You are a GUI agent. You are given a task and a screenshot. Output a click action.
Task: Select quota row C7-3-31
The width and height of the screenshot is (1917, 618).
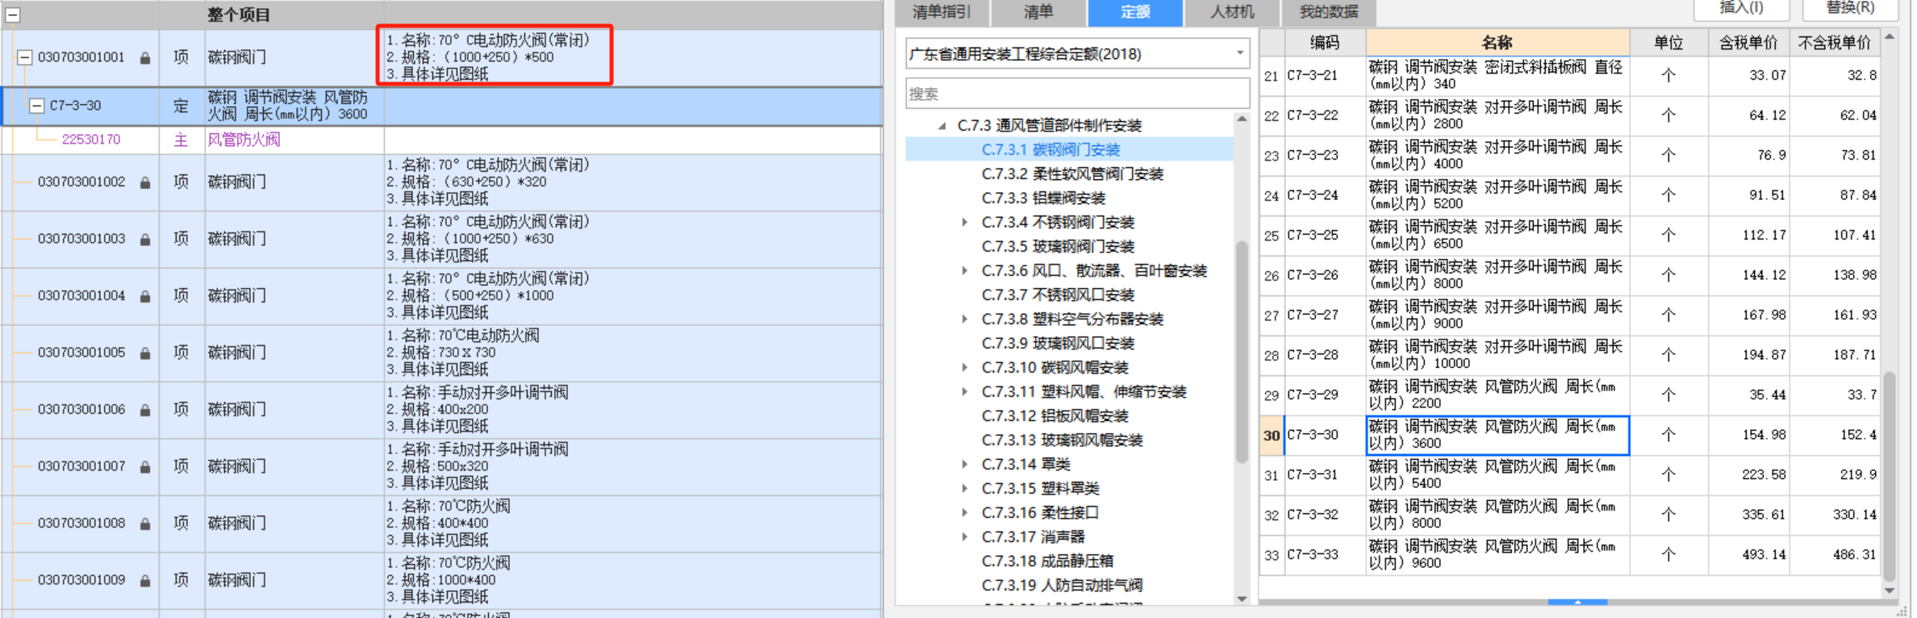point(1570,475)
